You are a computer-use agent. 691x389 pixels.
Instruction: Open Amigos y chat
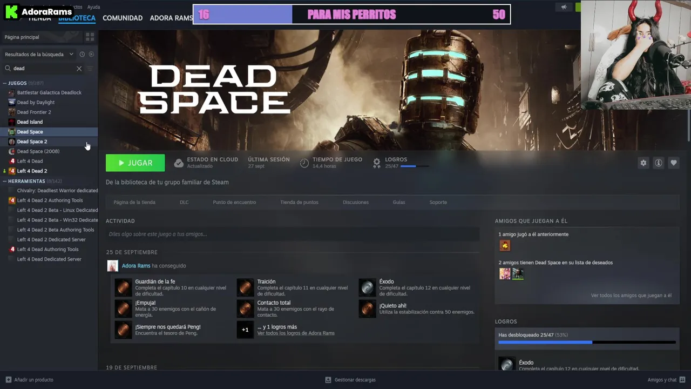click(666, 380)
